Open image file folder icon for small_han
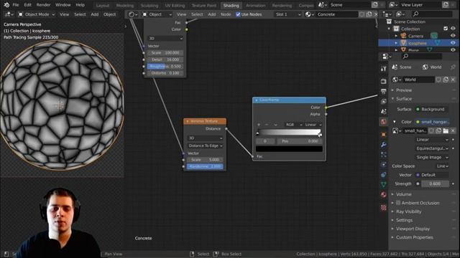The image size is (460, 258). point(446,130)
